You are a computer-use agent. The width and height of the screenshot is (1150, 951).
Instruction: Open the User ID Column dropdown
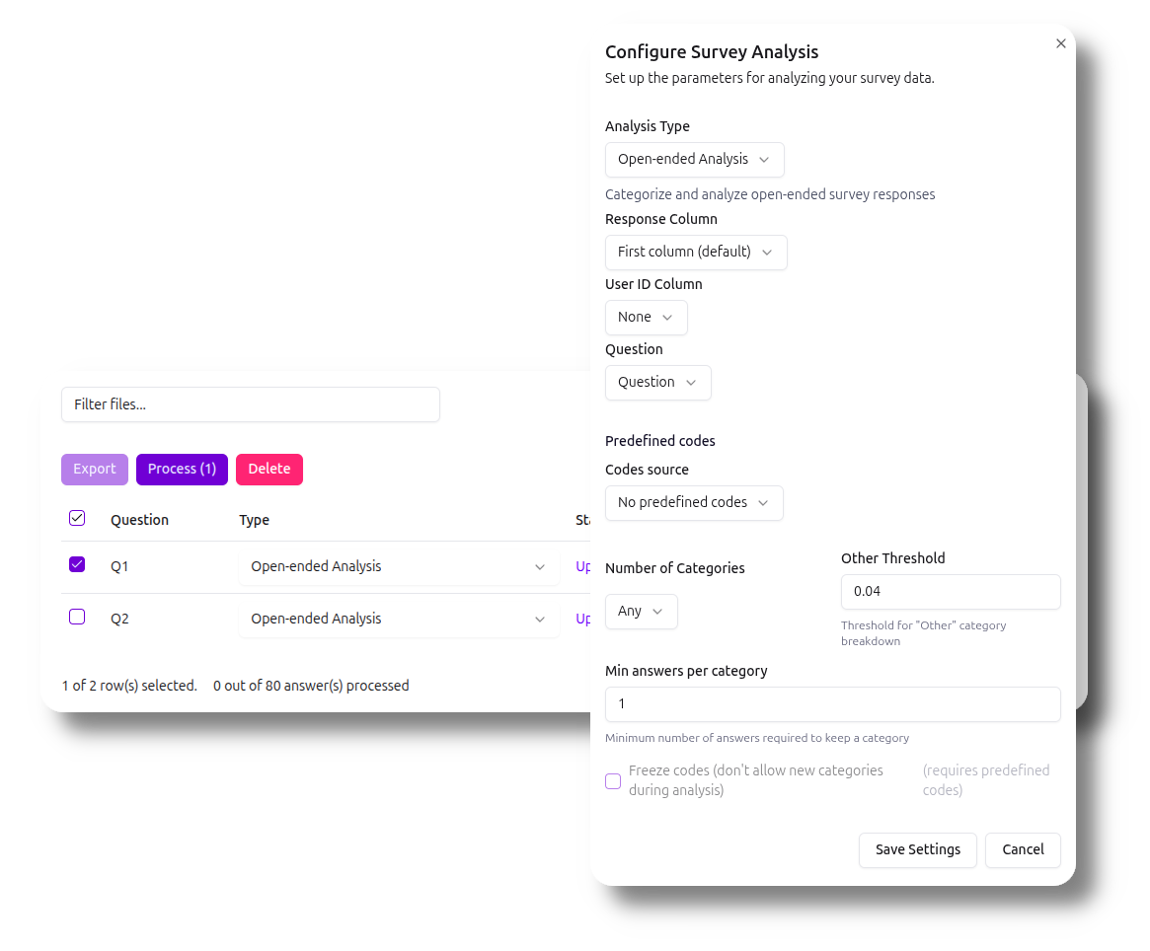pos(646,318)
